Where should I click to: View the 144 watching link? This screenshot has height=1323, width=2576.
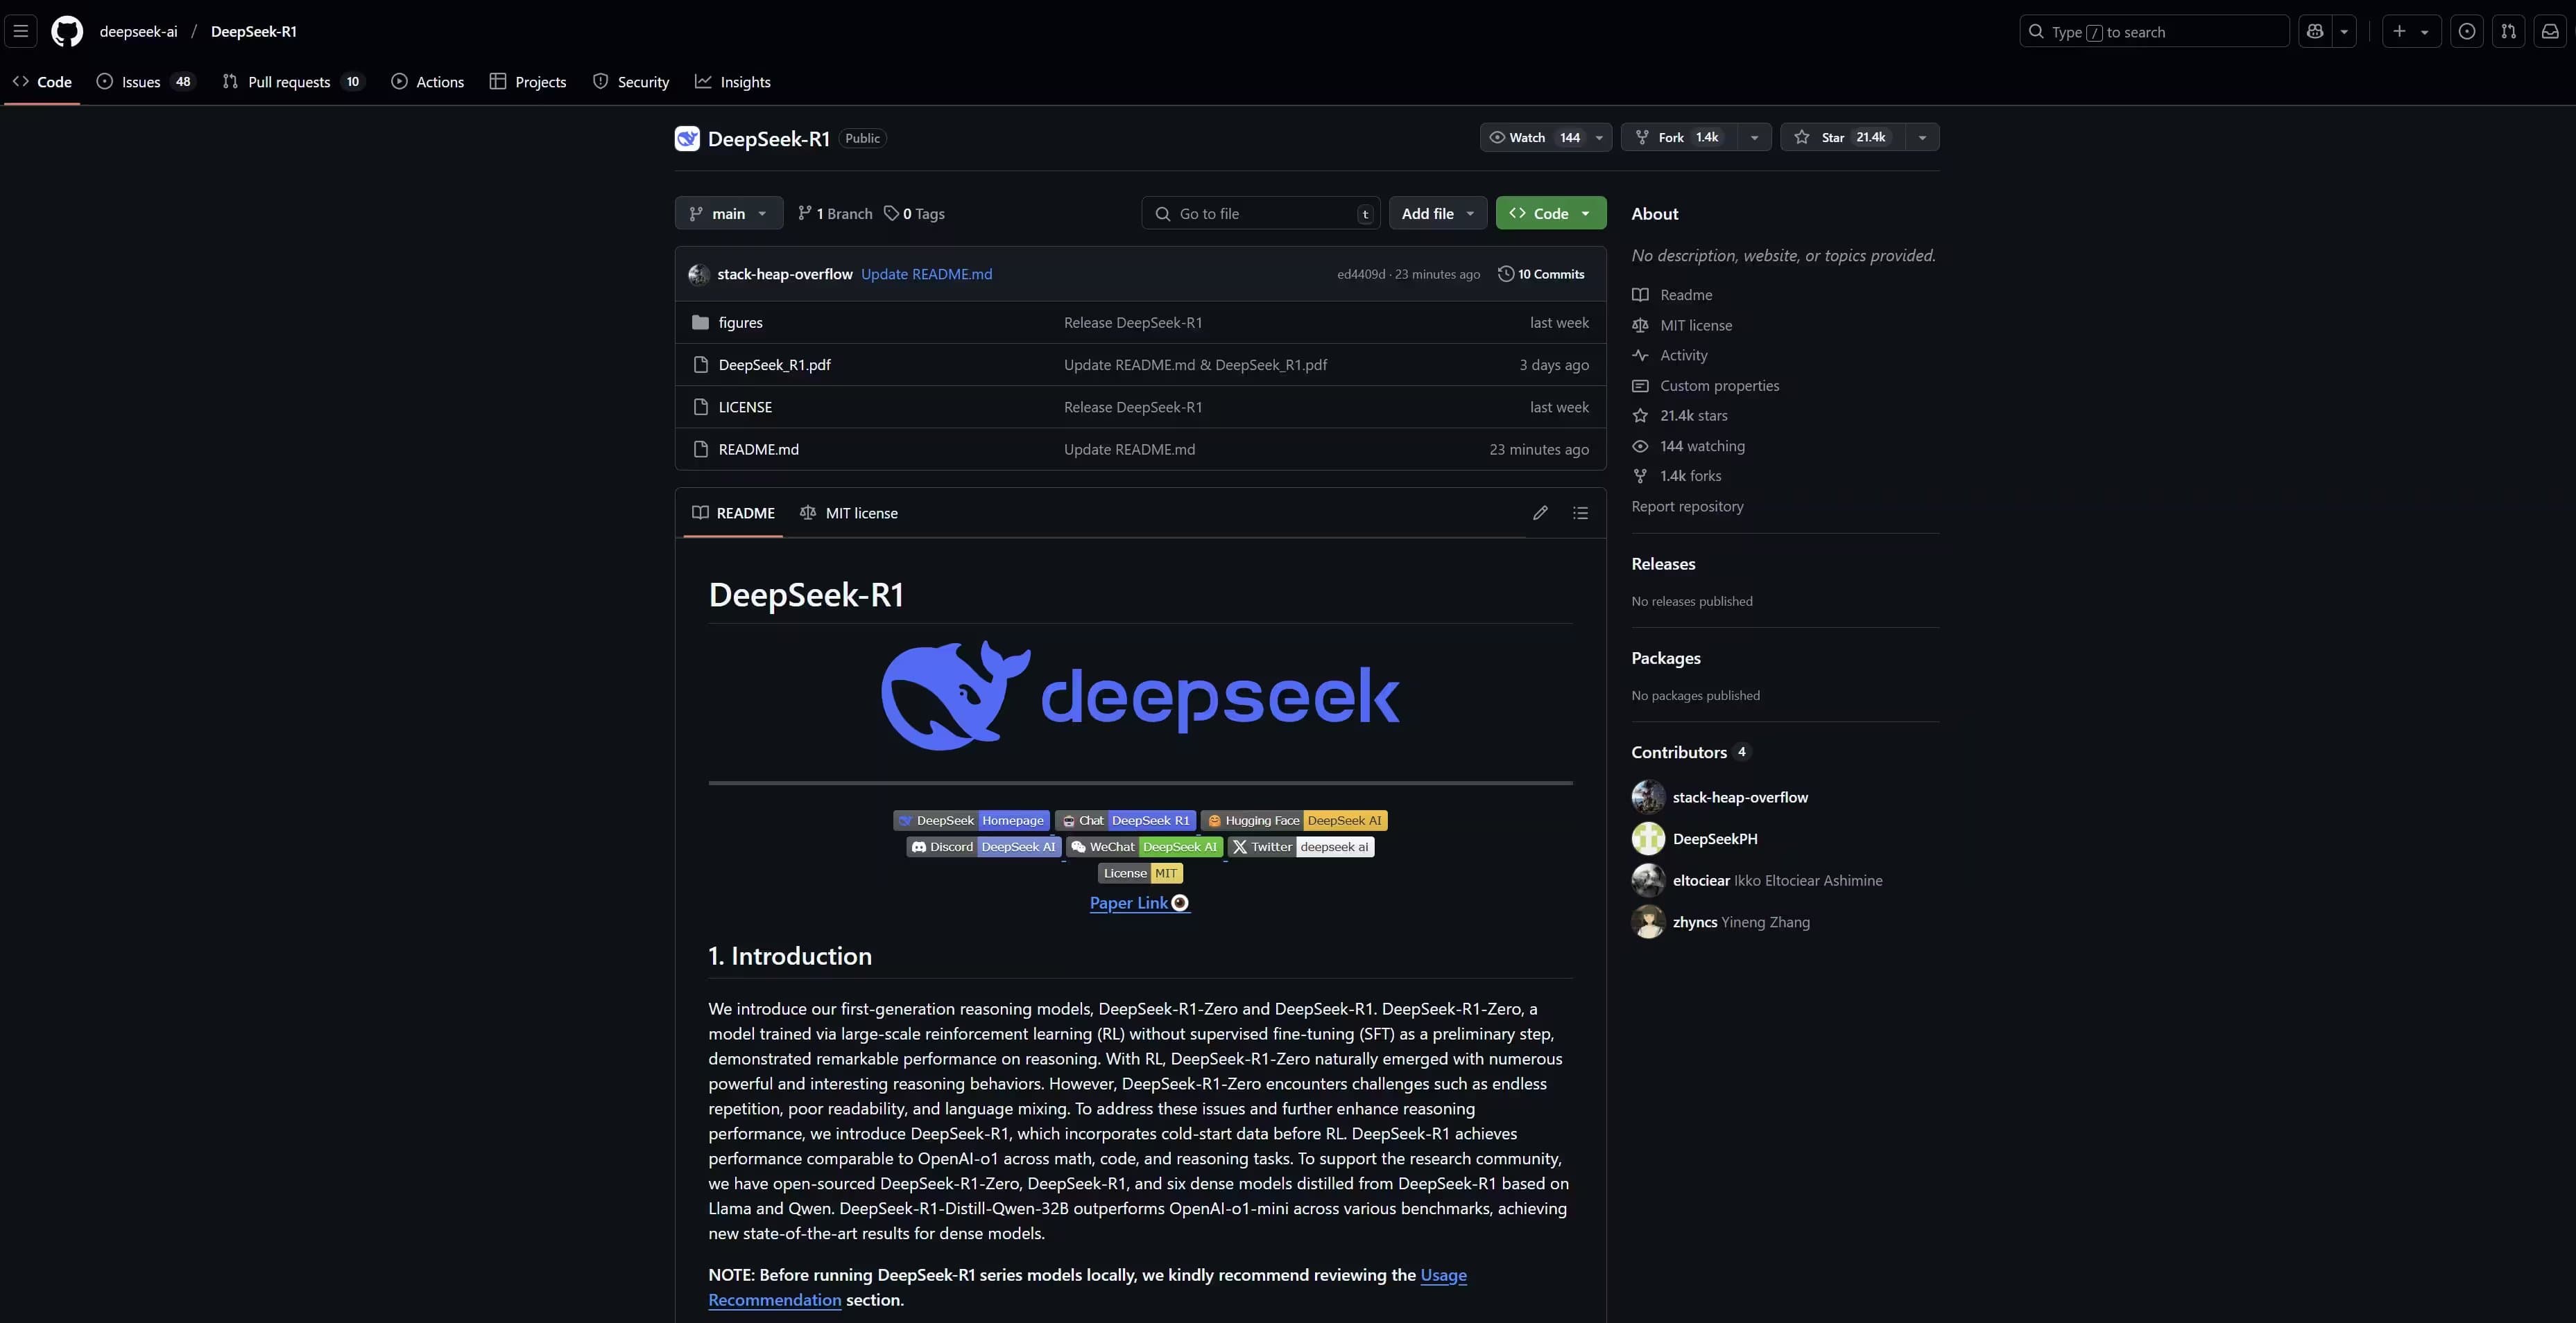click(x=1688, y=446)
